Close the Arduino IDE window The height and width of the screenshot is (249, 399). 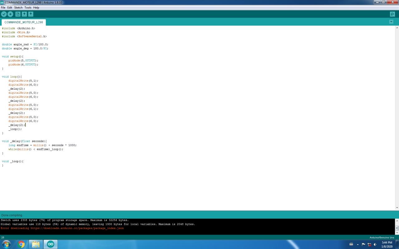click(392, 2)
